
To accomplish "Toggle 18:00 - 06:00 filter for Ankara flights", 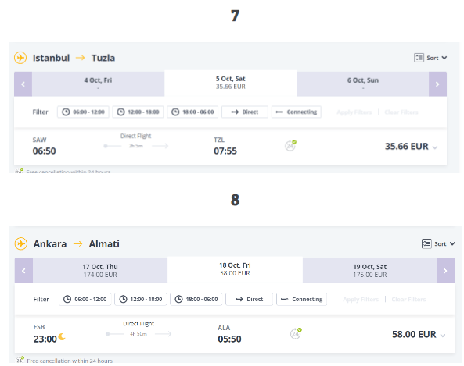I will click(196, 299).
